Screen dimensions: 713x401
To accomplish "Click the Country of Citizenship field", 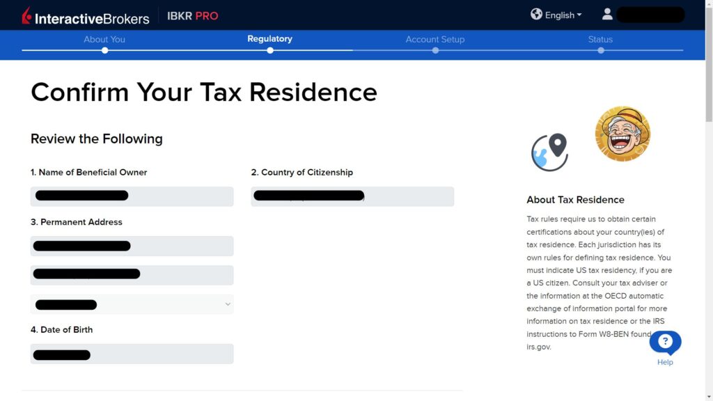I will [352, 196].
